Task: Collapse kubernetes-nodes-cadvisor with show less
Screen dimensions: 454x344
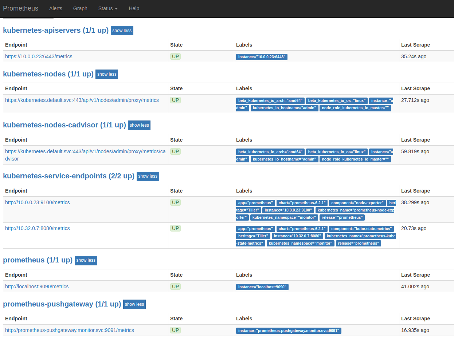Action: coord(139,125)
